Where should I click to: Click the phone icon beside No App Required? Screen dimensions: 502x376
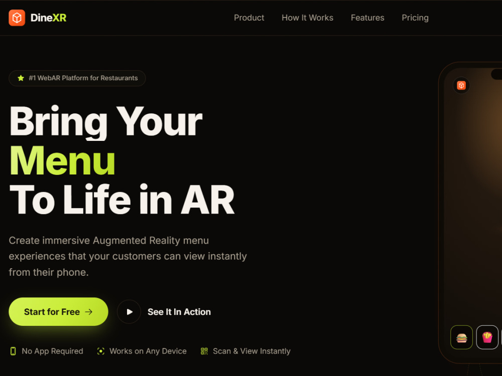pyautogui.click(x=13, y=351)
